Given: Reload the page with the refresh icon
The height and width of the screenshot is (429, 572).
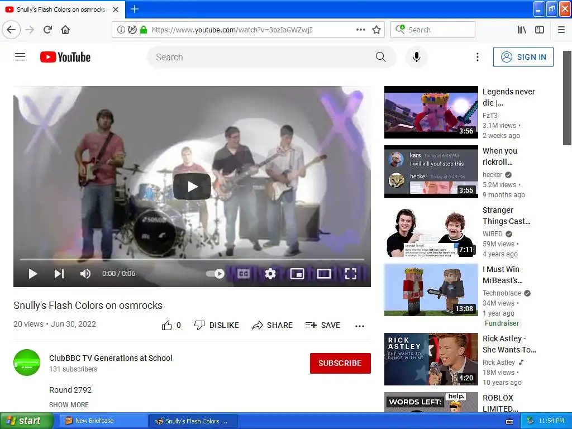Looking at the screenshot, I should (47, 30).
